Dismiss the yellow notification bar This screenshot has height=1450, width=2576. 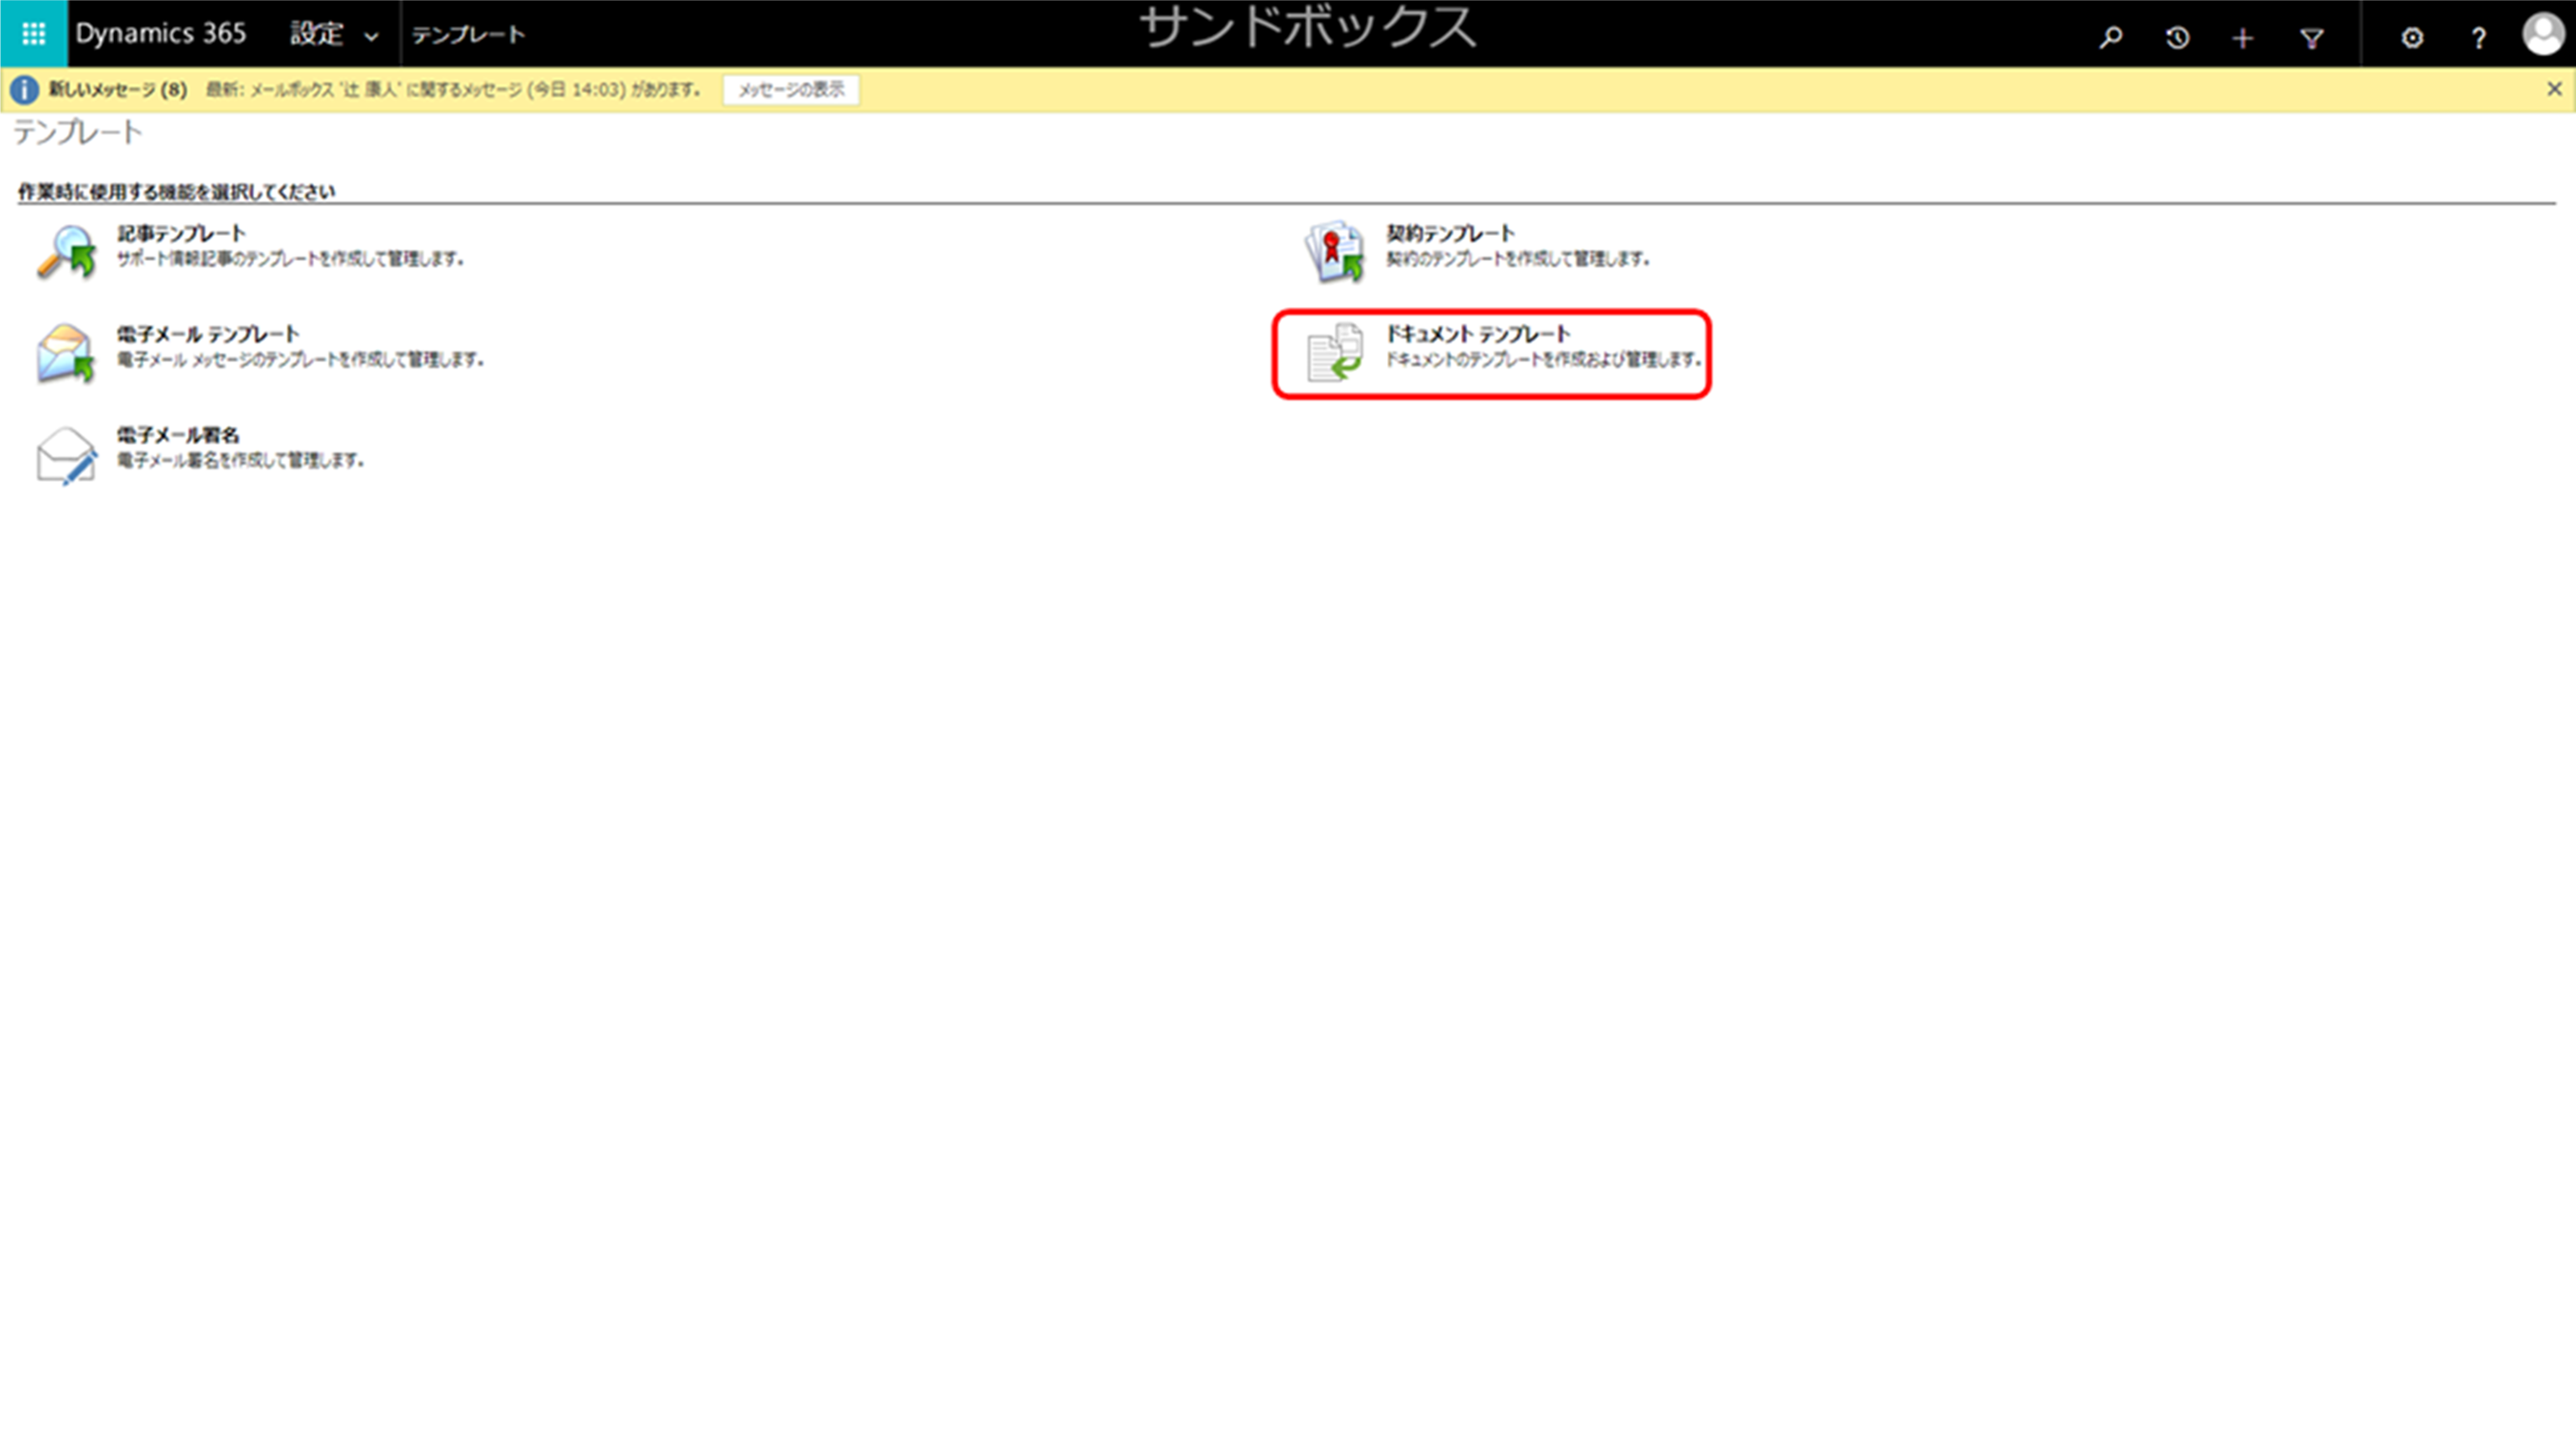pos(2554,89)
